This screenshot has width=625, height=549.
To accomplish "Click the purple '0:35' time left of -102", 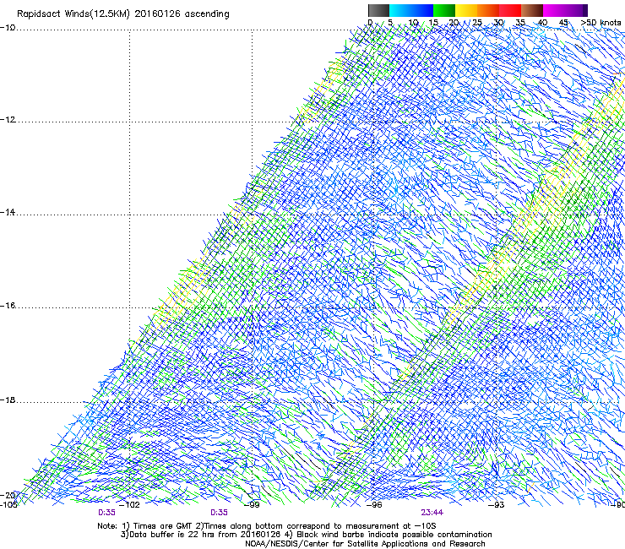I will click(x=106, y=513).
